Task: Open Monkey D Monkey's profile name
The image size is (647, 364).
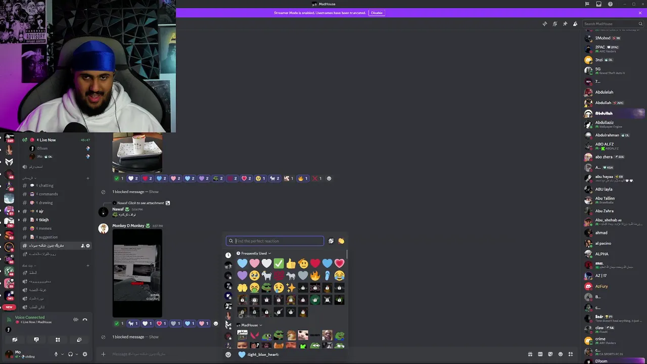Action: click(128, 225)
